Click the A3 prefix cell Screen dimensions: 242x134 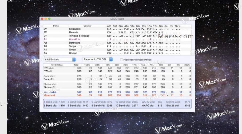point(45,46)
